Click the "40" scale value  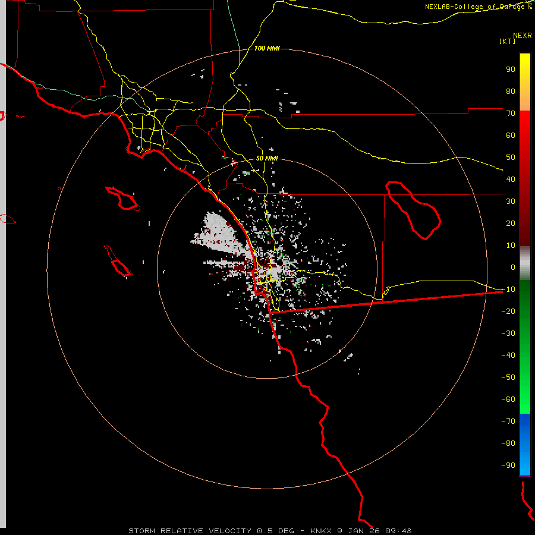(511, 180)
